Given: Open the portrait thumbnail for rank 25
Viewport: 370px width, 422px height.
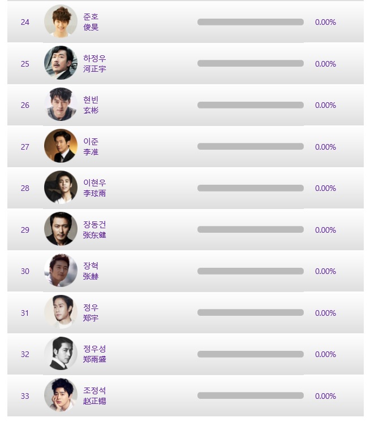Looking at the screenshot, I should point(61,63).
